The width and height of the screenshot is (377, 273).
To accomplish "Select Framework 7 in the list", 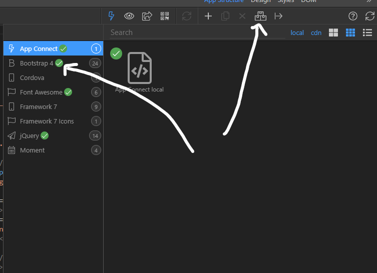I will (54, 106).
